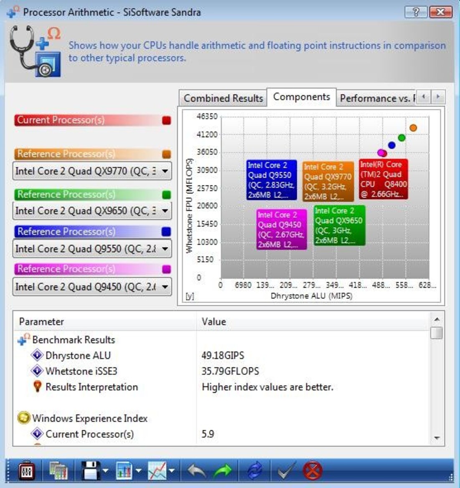Viewport: 460px width, 488px height.
Task: Click the results list scroll up arrow
Action: pyautogui.click(x=437, y=319)
